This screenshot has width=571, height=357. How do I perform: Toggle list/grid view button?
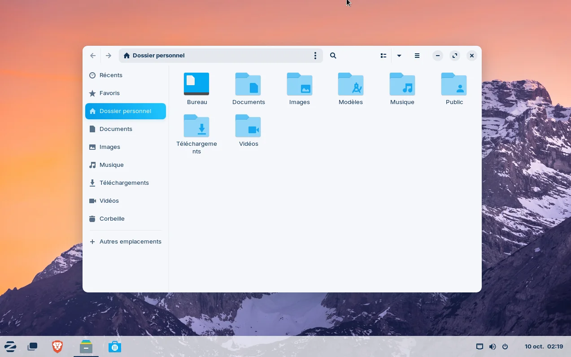click(x=384, y=56)
